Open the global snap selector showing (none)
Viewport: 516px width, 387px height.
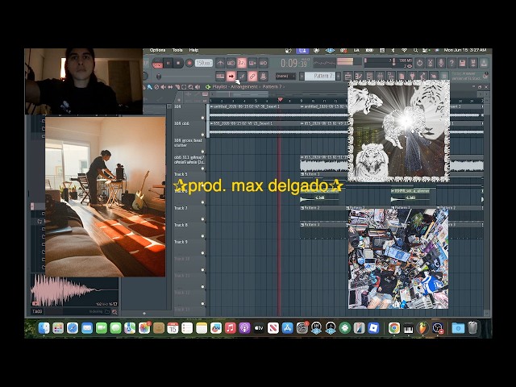click(x=285, y=76)
